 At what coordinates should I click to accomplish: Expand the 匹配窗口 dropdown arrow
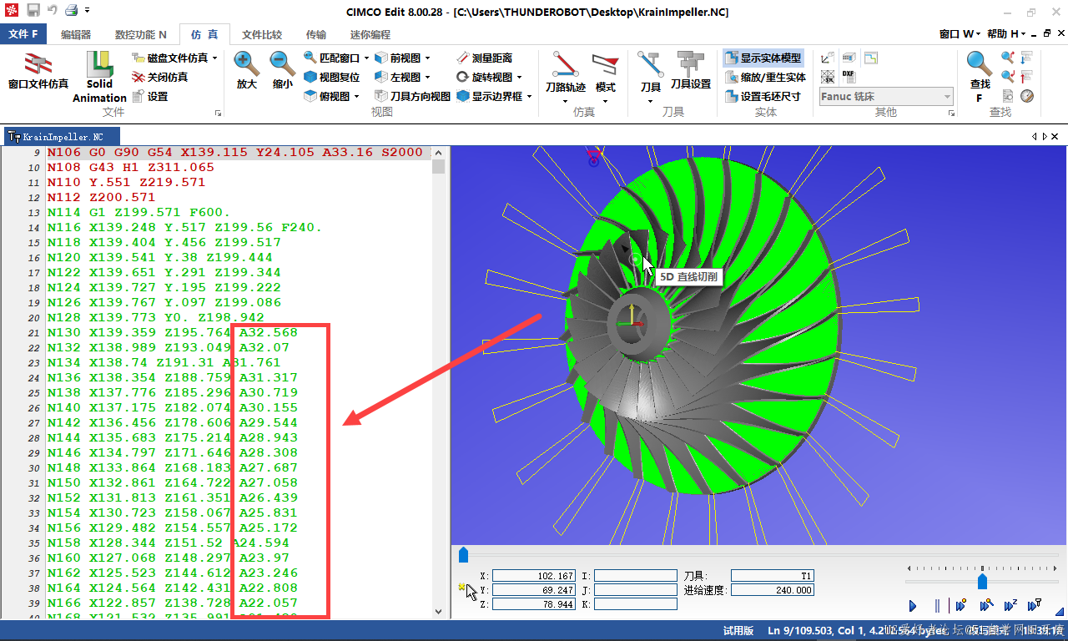point(366,58)
